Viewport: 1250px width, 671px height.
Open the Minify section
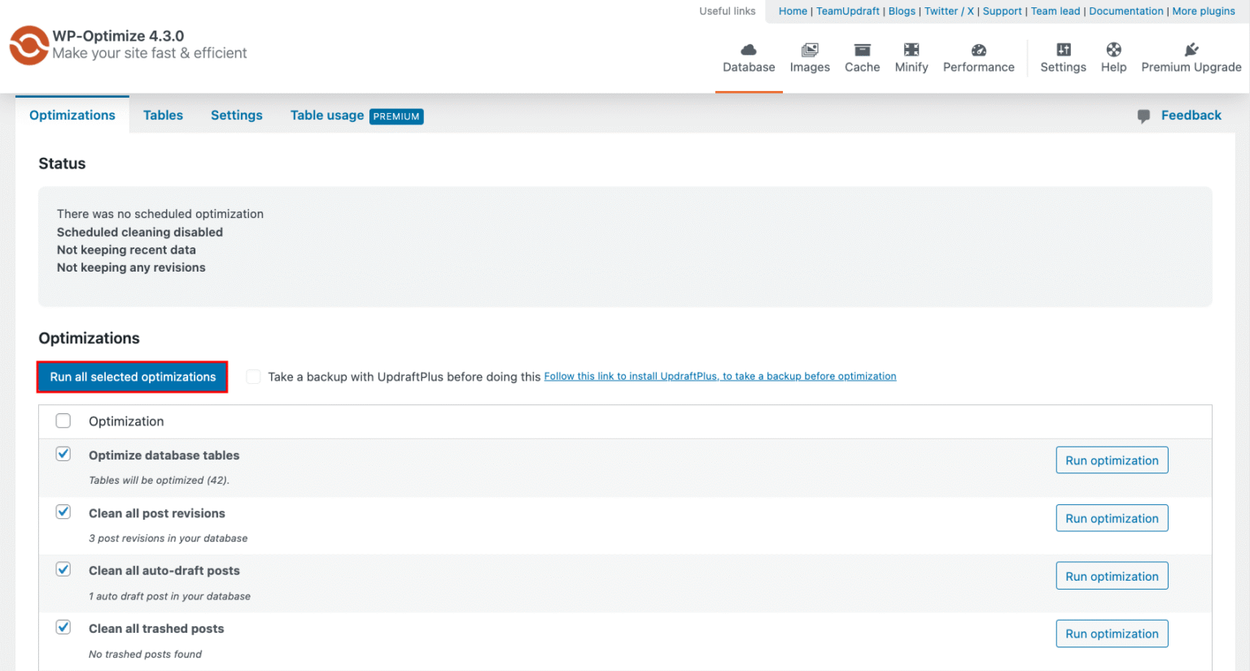(911, 57)
